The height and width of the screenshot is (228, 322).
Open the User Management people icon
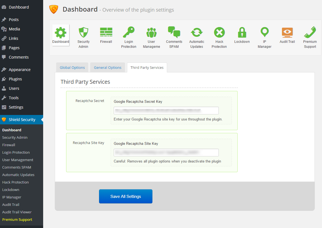pos(151,32)
